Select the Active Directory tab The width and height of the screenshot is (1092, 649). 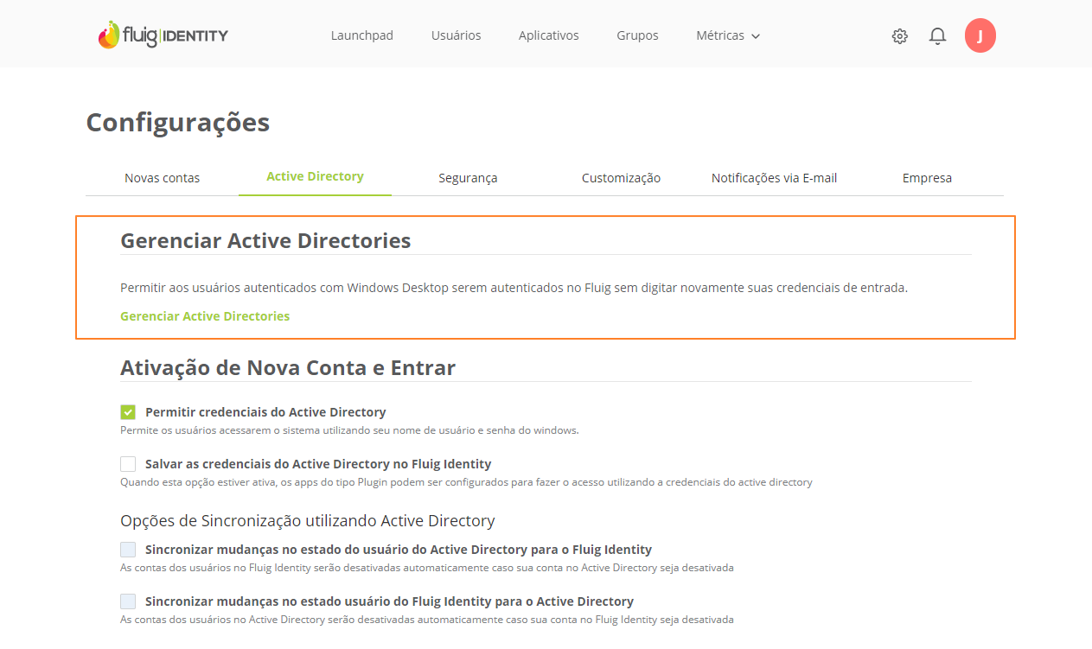pos(315,176)
